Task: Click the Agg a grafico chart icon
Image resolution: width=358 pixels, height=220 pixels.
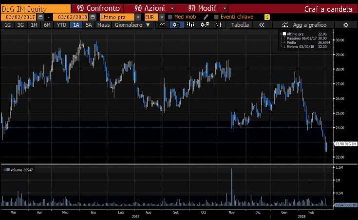Action: [285, 25]
